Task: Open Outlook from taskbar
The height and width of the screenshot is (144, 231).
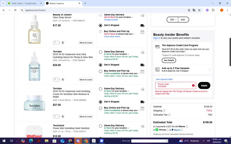Action: click(62, 141)
